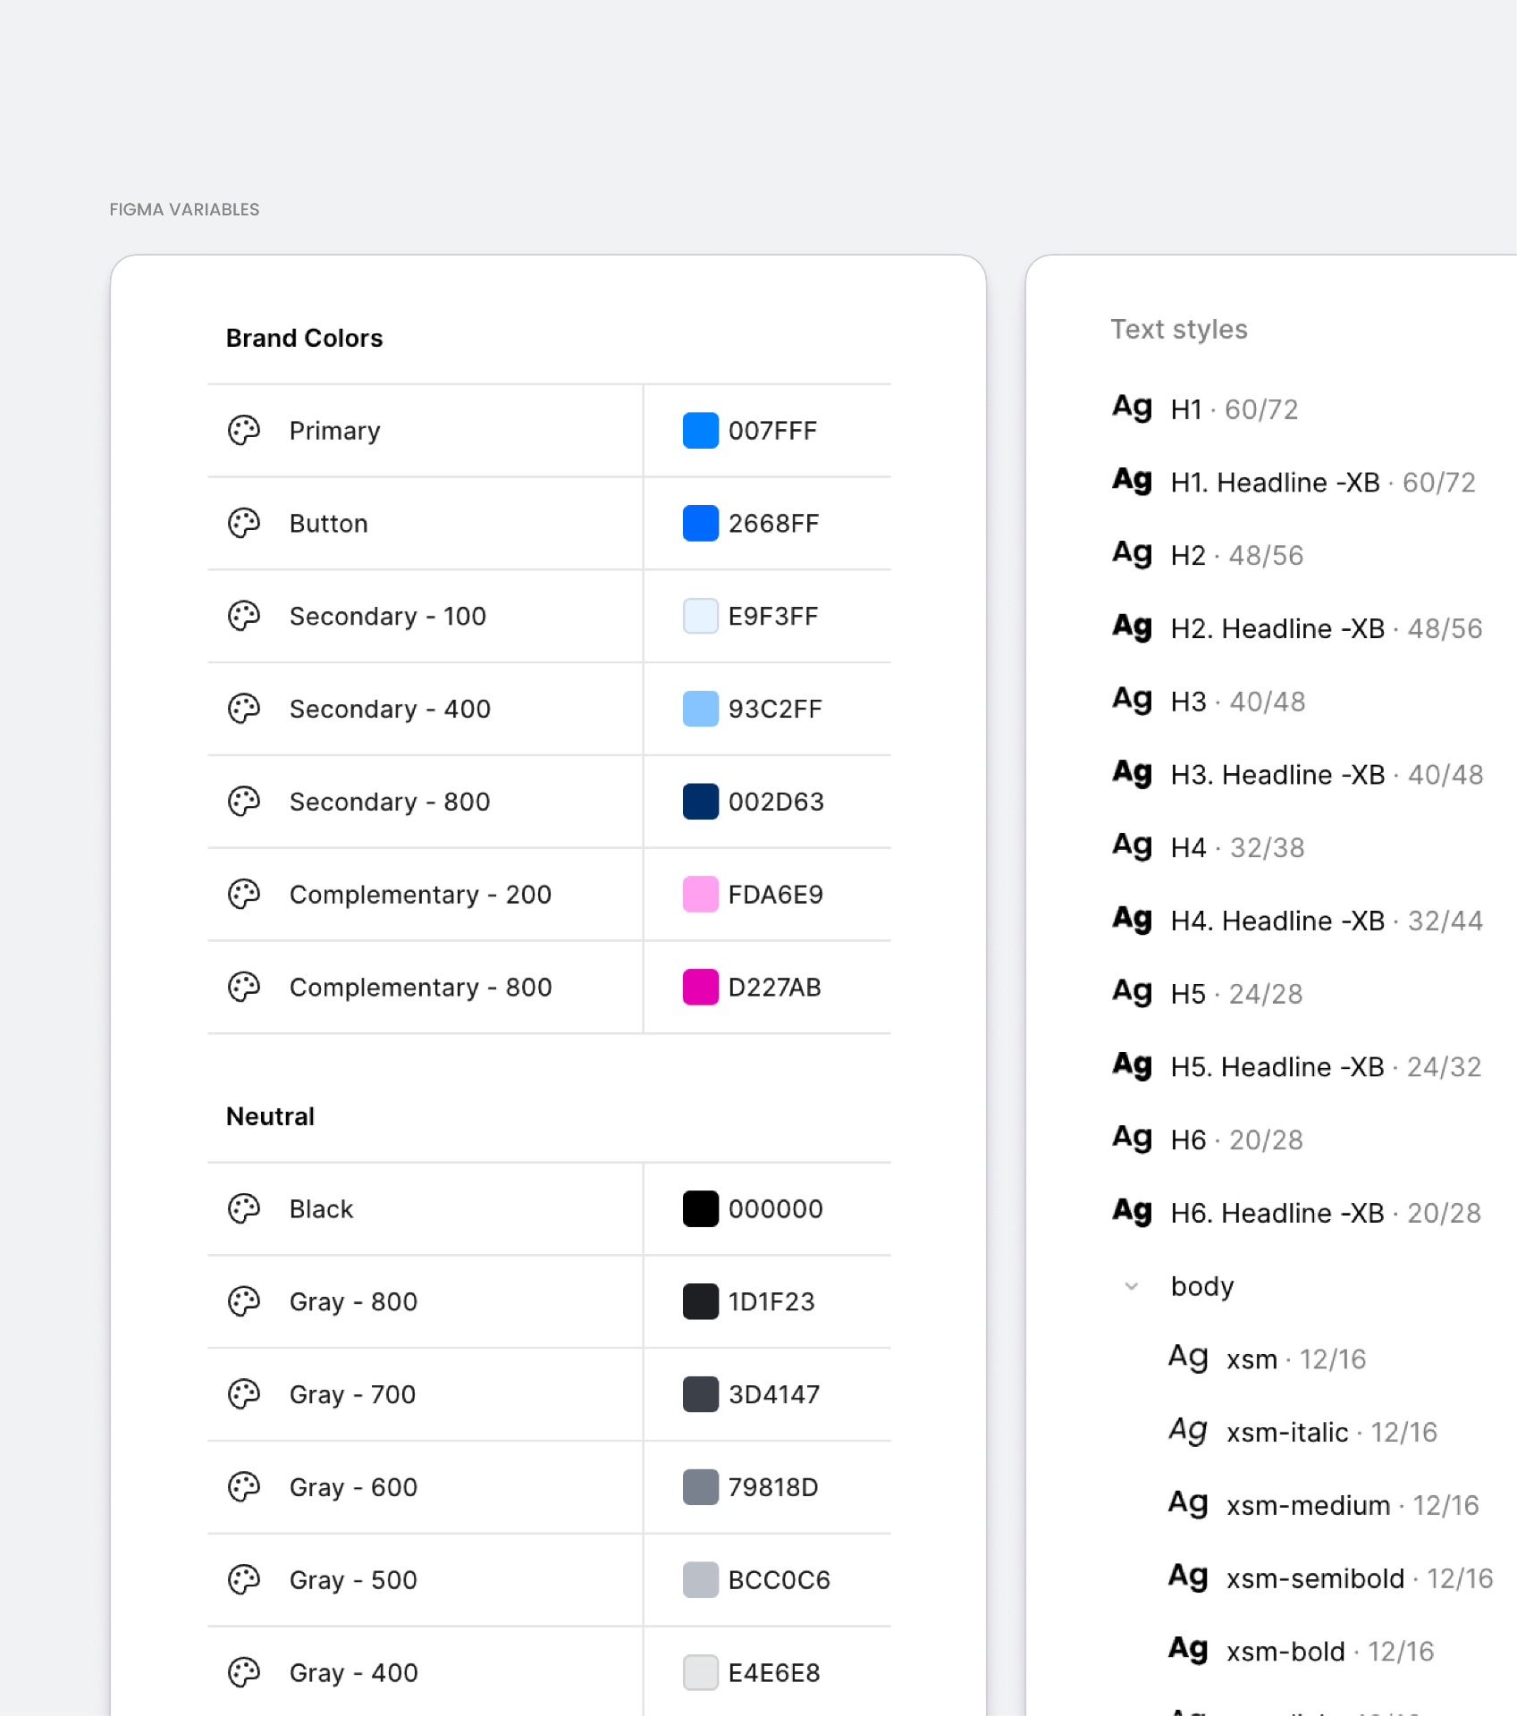Click the 79818D gray swatch
The image size is (1517, 1716).
701,1487
